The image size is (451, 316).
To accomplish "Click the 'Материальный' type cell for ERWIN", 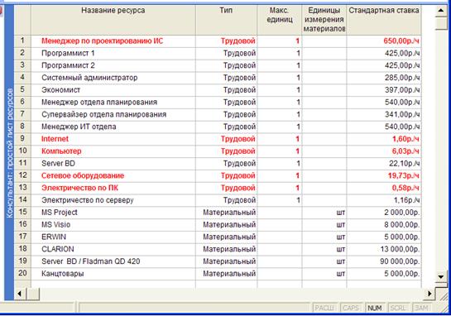I will [x=227, y=237].
